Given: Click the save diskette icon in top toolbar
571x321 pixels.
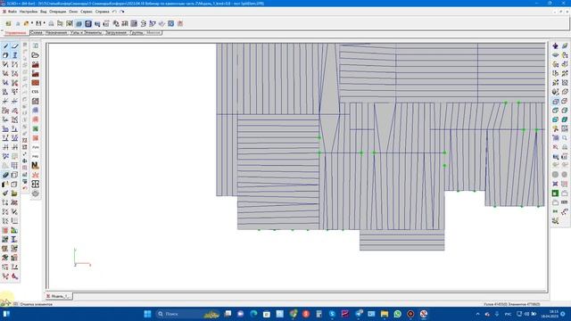Looking at the screenshot, I should click(38, 24).
